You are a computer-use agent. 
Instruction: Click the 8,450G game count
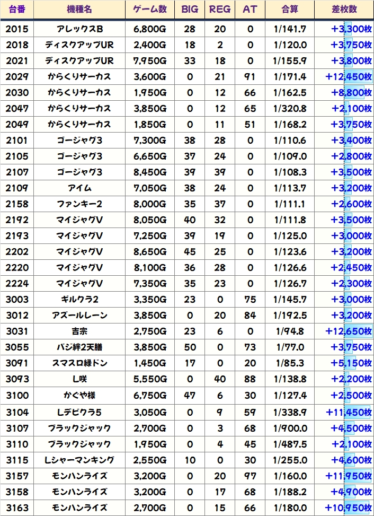150,172
